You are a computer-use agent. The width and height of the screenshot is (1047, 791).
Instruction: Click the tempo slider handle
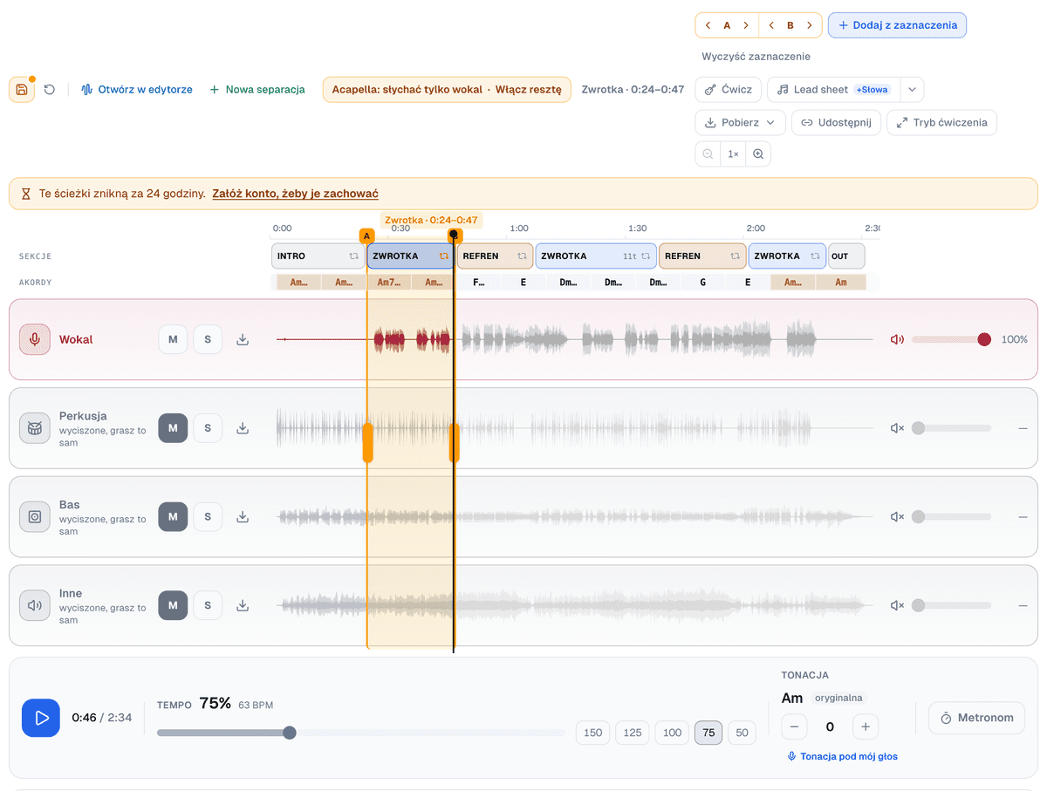[290, 733]
